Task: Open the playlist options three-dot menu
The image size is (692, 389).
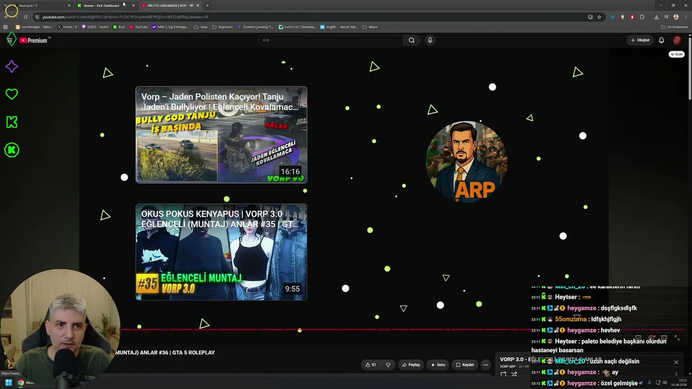Action: click(x=676, y=374)
